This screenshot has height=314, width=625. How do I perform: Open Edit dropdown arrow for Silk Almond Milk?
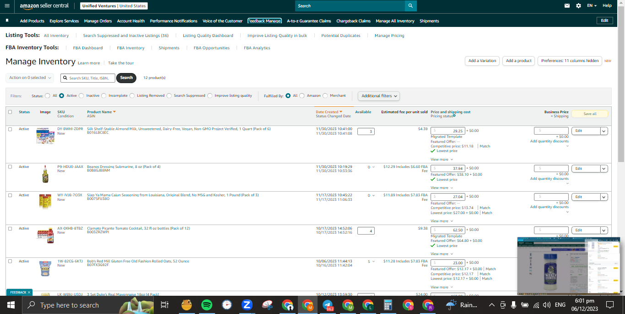[x=604, y=131]
